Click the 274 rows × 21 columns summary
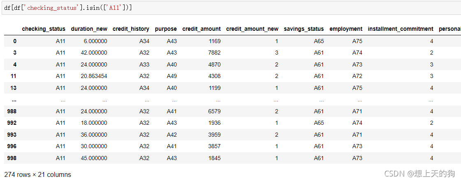The height and width of the screenshot is (181, 461). point(38,175)
